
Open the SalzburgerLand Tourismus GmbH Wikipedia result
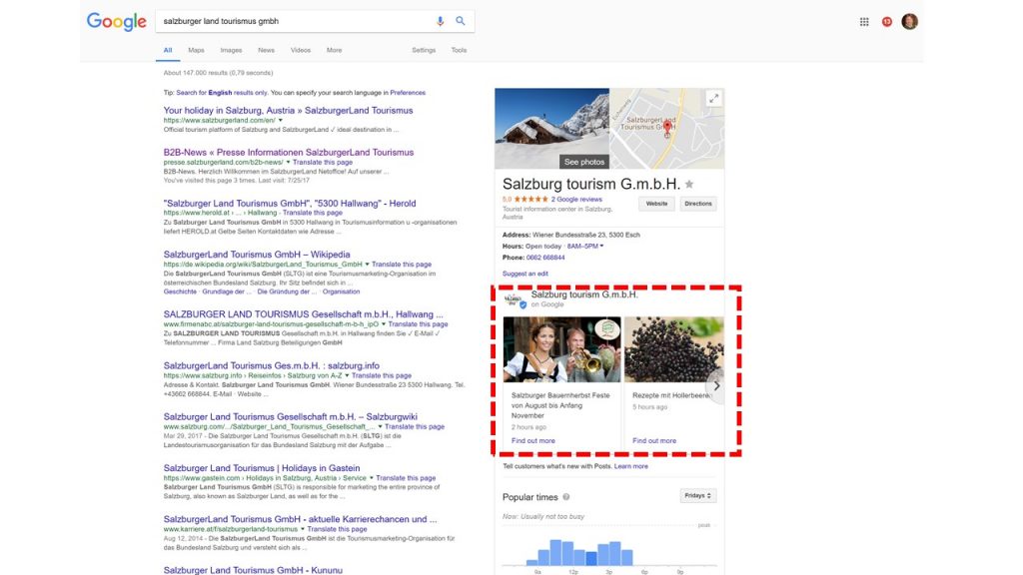click(257, 255)
